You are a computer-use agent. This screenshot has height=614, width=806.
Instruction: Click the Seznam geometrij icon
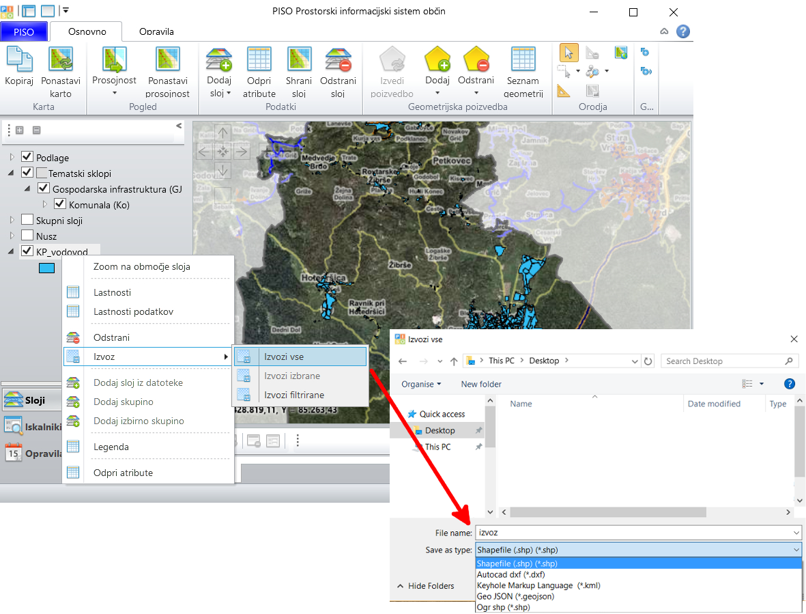point(523,59)
